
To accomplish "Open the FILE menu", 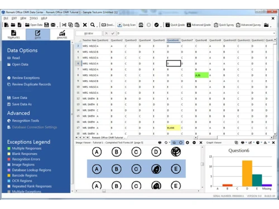I will (x=6, y=18).
